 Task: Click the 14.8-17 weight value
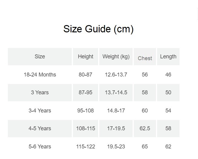tap(116, 111)
